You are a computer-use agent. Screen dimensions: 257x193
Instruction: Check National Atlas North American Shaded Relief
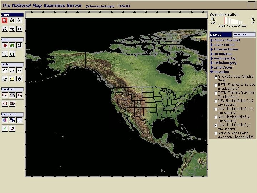[216, 133]
